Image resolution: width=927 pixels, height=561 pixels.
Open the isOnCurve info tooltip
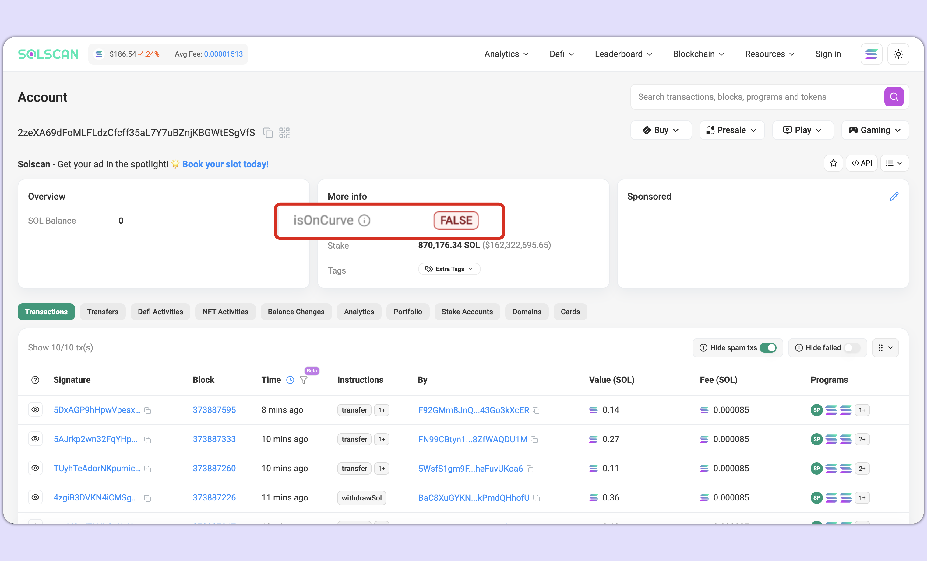tap(364, 220)
